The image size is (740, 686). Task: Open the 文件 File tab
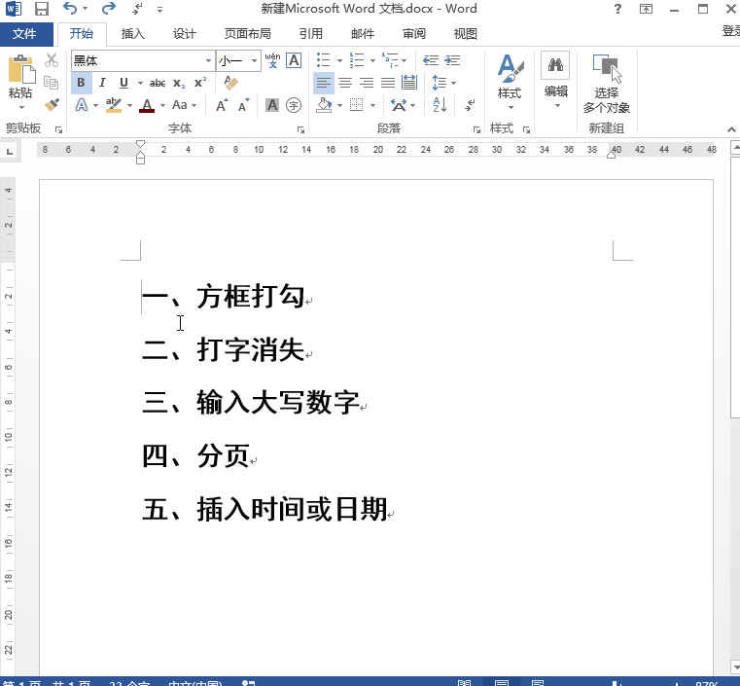24,33
